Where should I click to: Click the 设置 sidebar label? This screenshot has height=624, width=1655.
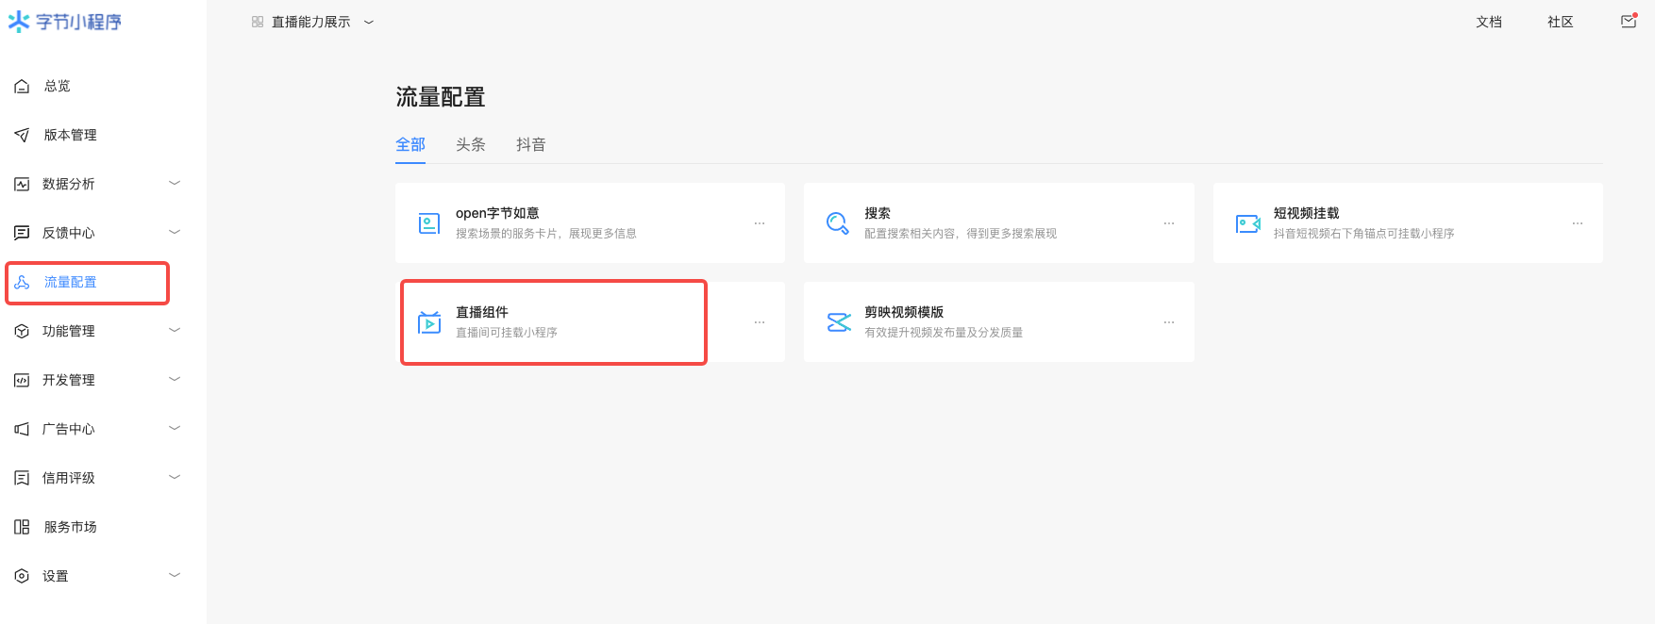tap(56, 576)
